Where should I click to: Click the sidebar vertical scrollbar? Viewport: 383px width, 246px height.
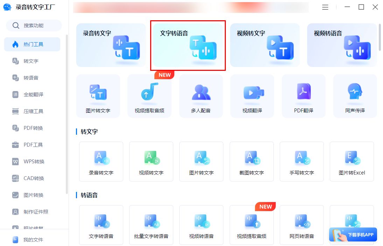[x=67, y=114]
